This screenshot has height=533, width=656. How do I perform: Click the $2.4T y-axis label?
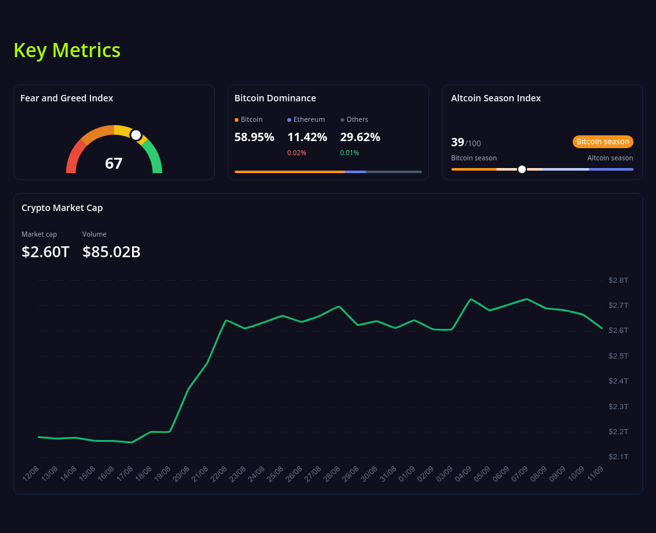[618, 381]
